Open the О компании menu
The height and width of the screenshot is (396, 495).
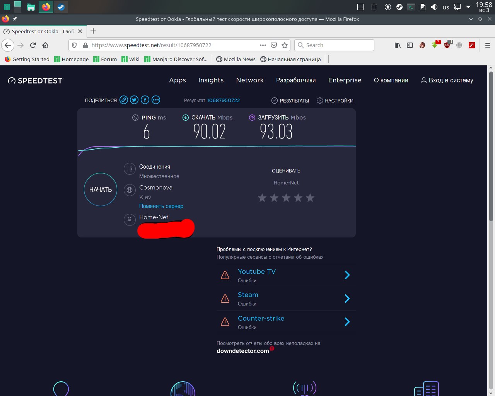[391, 80]
